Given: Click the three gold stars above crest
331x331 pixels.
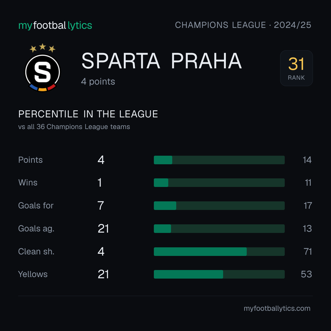Looking at the screenshot, I should [x=42, y=48].
